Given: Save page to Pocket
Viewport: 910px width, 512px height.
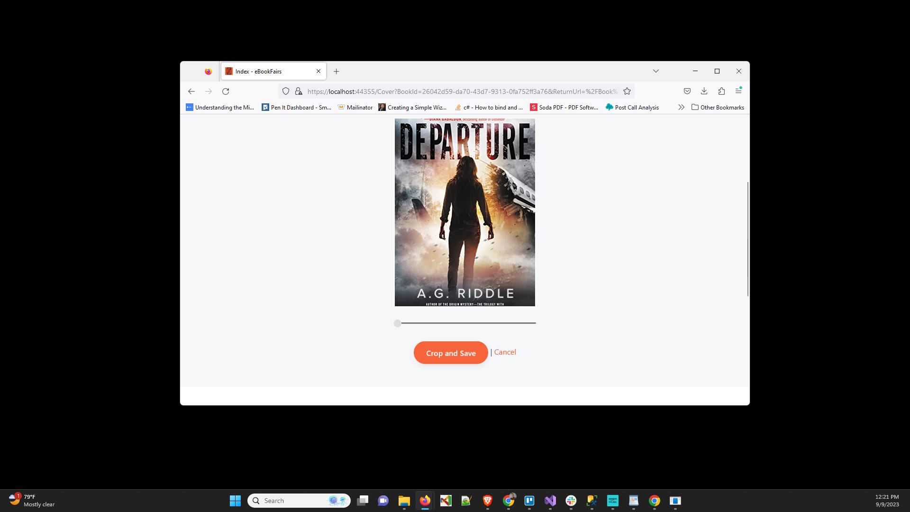Looking at the screenshot, I should tap(687, 91).
